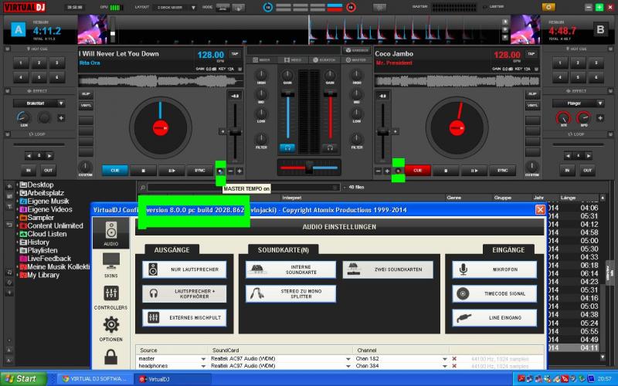Choose Timecode Signal input
Image resolution: width=618 pixels, height=386 pixels.
point(494,293)
